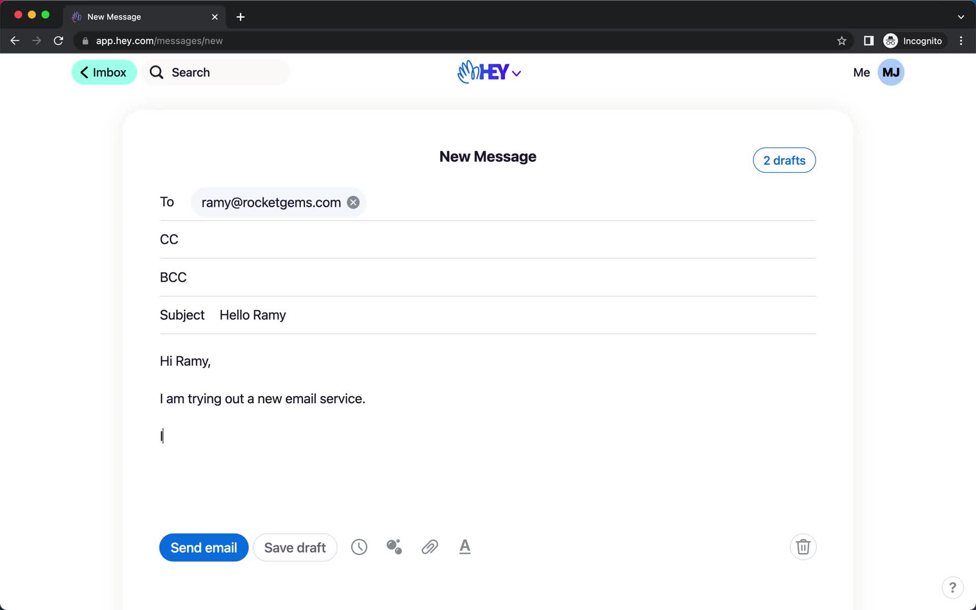Click the Send email button

click(204, 547)
